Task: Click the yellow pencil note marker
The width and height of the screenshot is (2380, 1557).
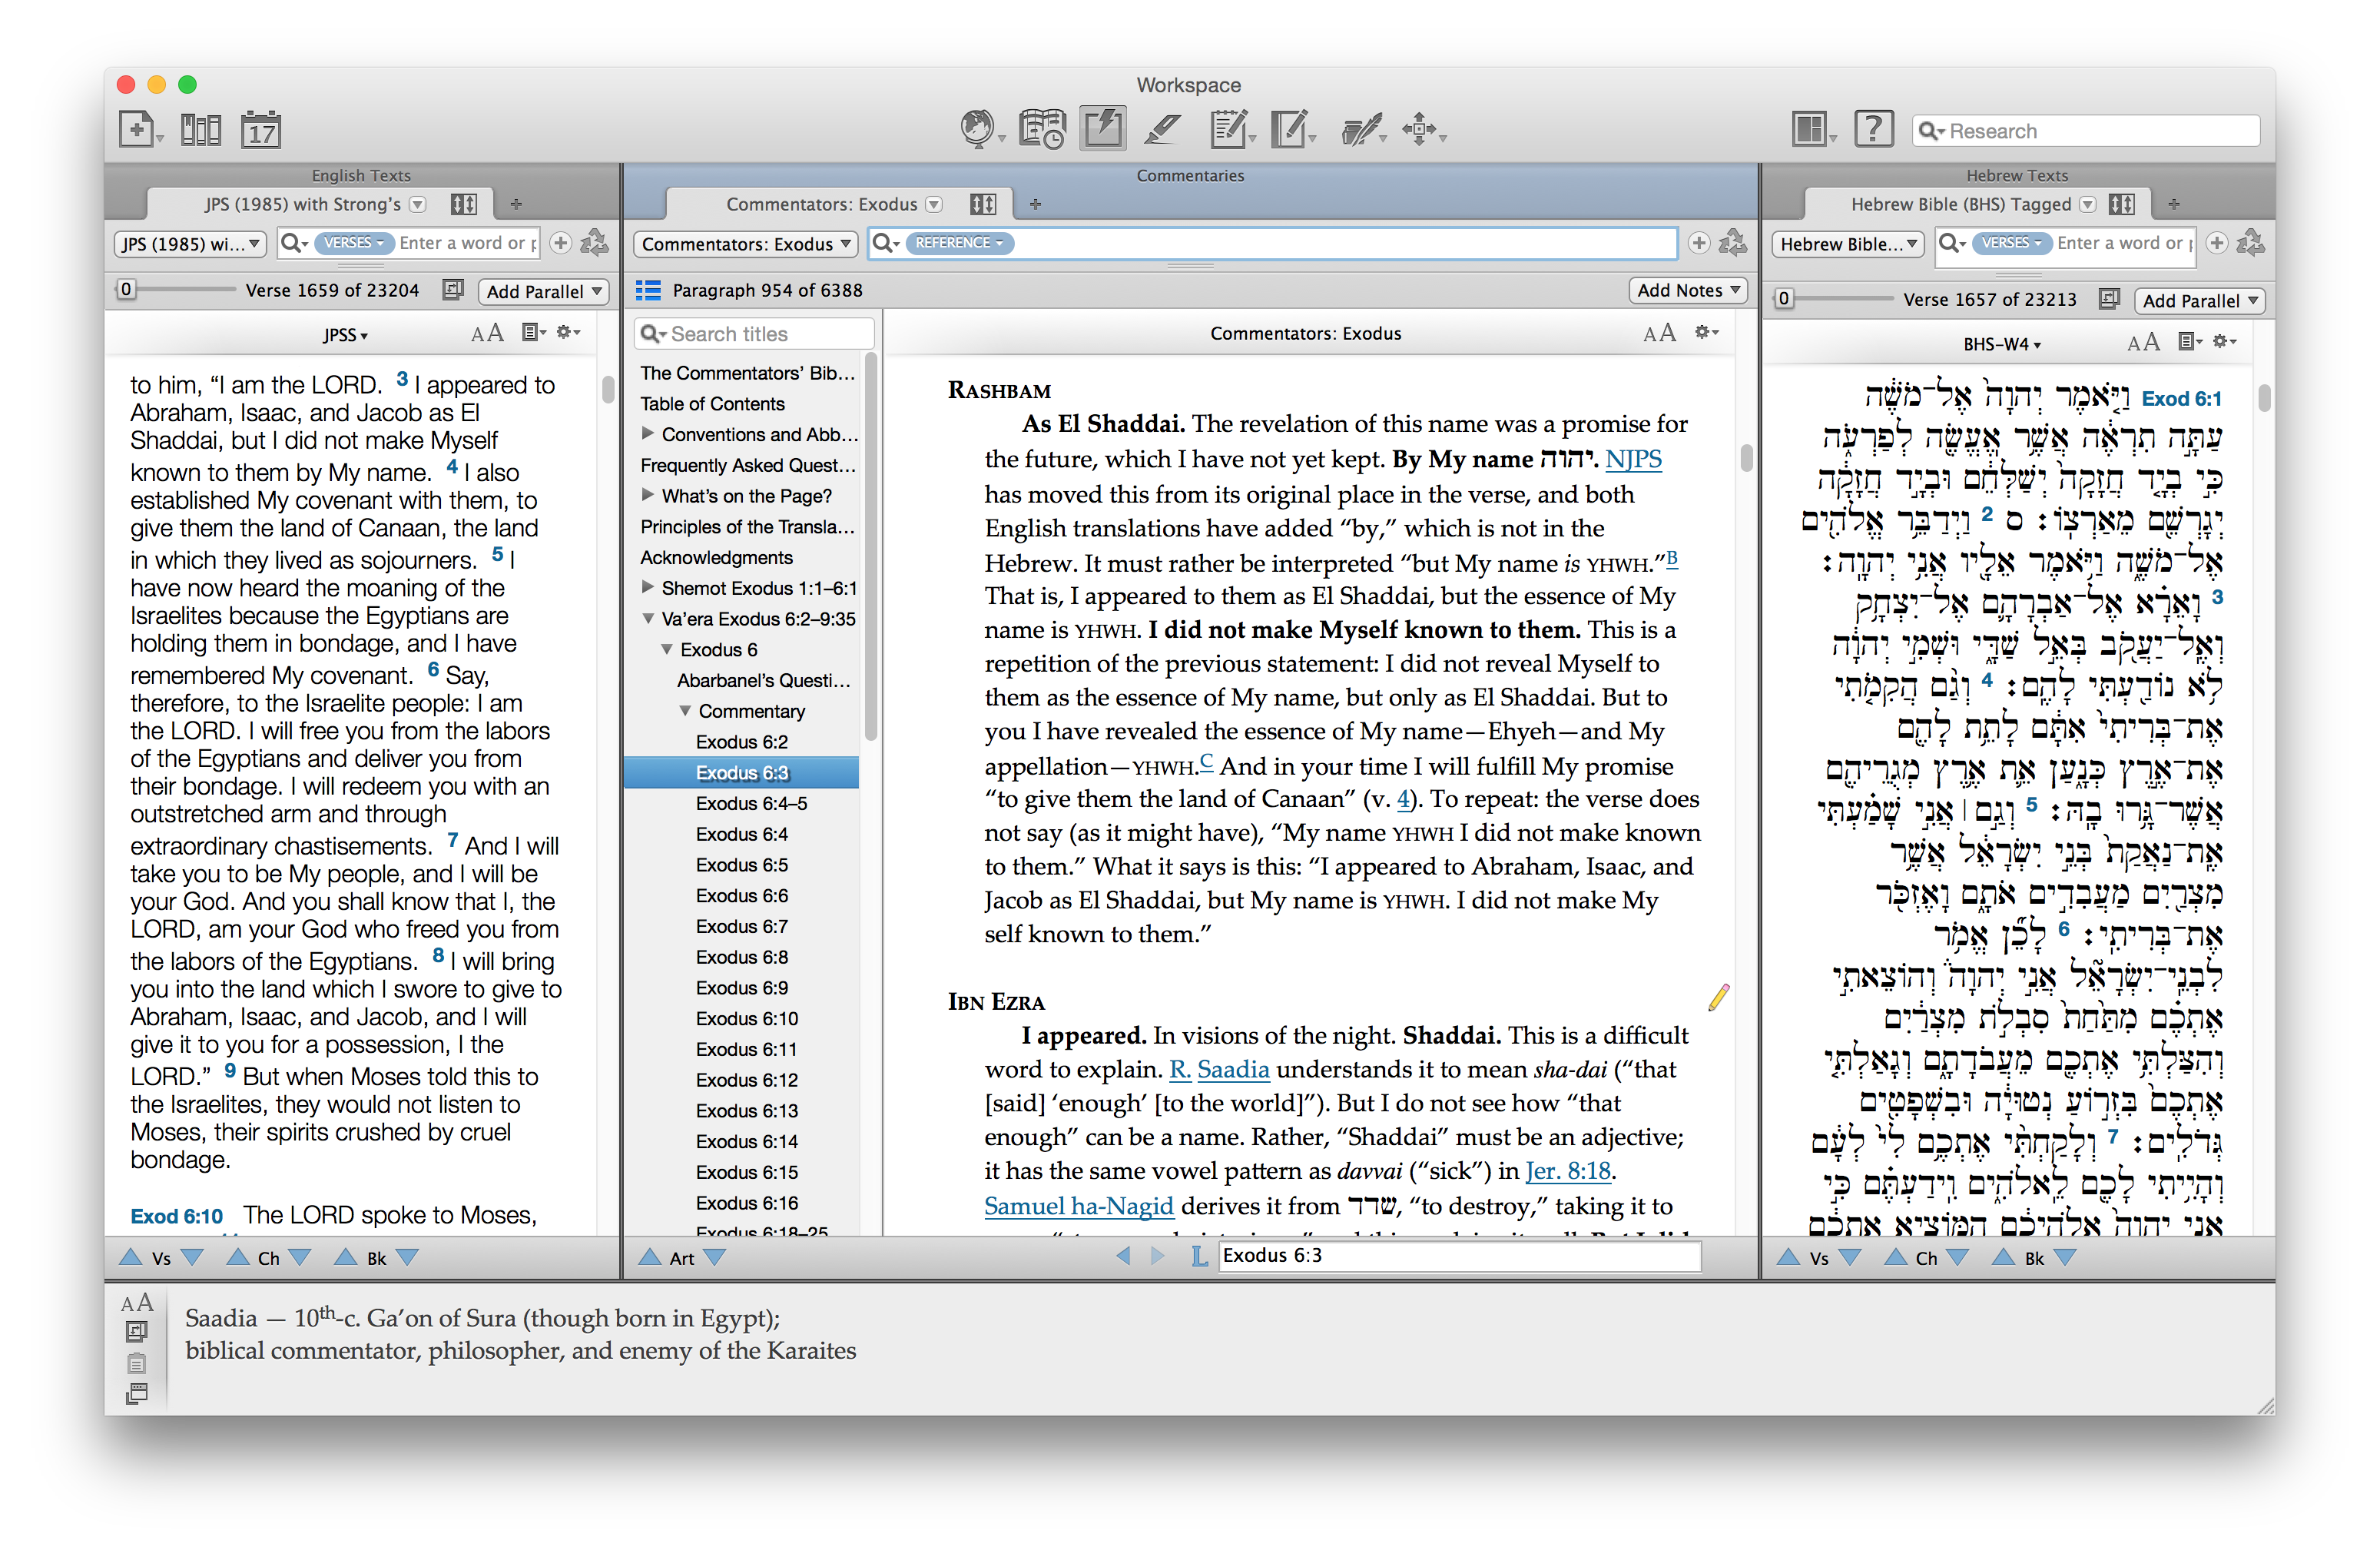Action: click(1718, 997)
